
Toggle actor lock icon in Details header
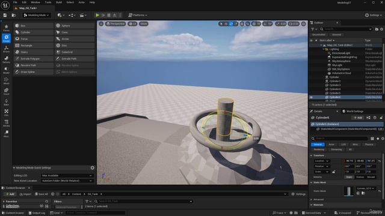coord(381,118)
